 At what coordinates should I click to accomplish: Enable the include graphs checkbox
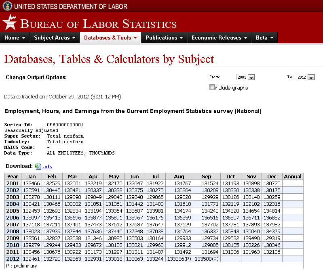tap(212, 87)
